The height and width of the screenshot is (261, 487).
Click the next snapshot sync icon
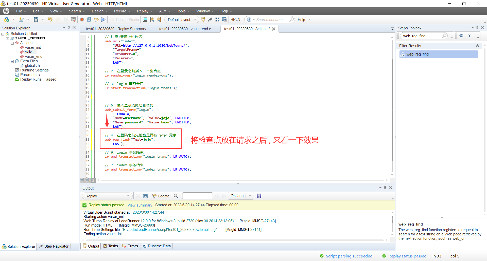point(159,20)
